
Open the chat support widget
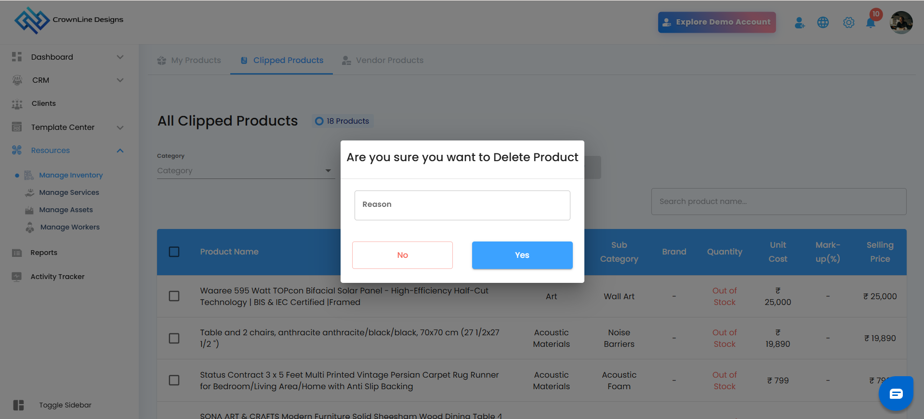click(x=896, y=394)
